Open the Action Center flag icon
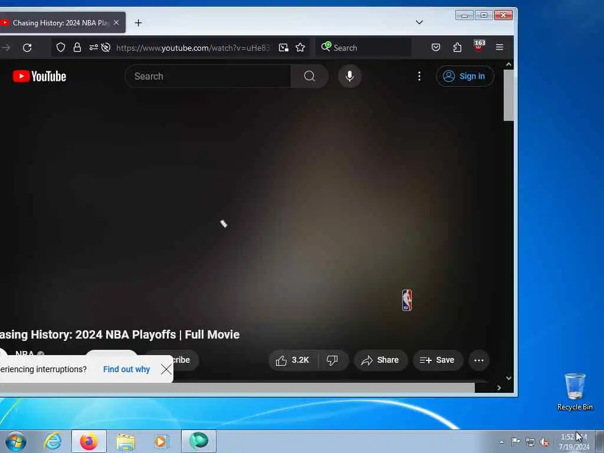The width and height of the screenshot is (604, 453). tap(516, 441)
